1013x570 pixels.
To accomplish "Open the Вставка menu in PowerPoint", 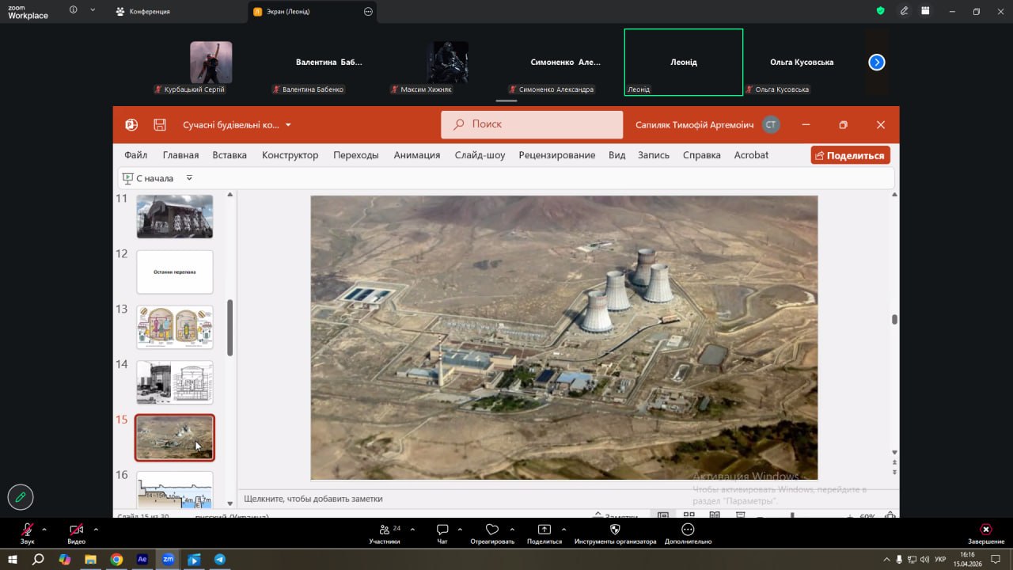I will [230, 155].
